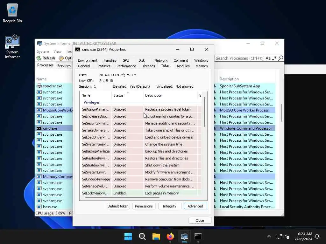Click the Memory Compression process icon
The width and height of the screenshot is (326, 244).
pos(39,177)
